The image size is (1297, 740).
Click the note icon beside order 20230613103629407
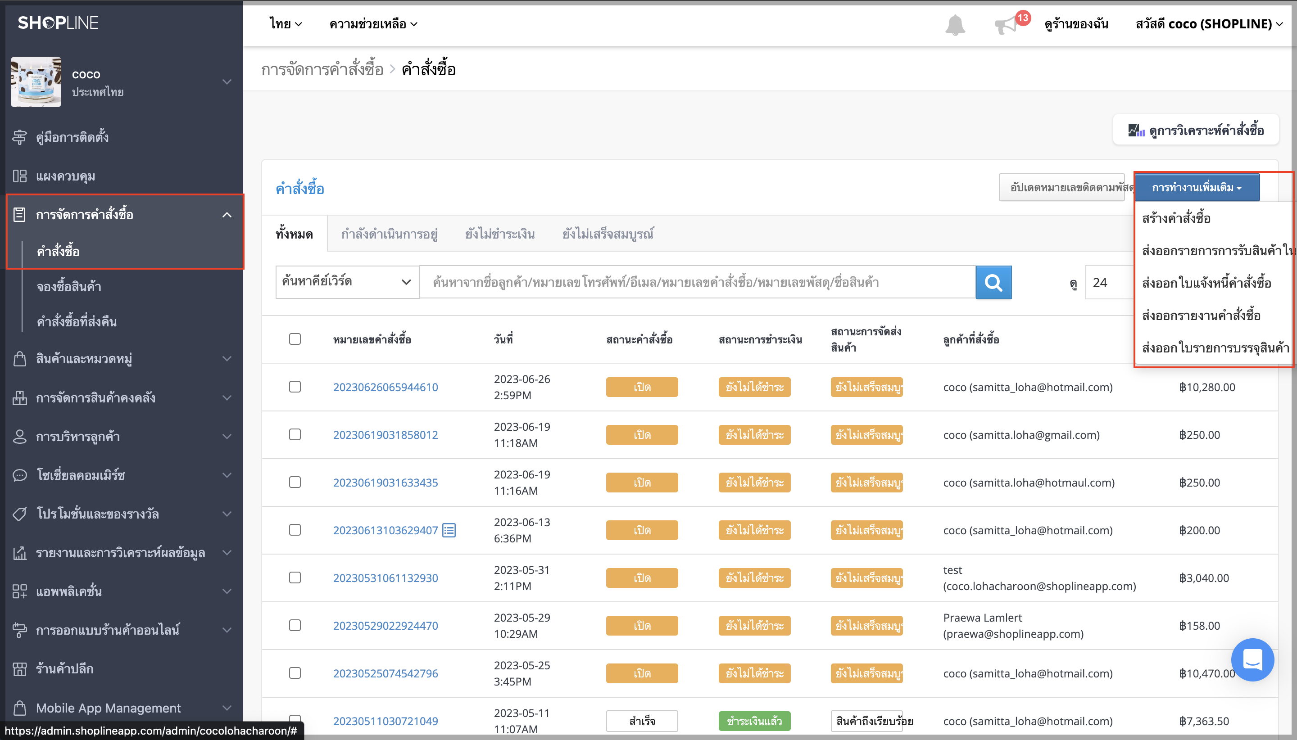pos(449,530)
